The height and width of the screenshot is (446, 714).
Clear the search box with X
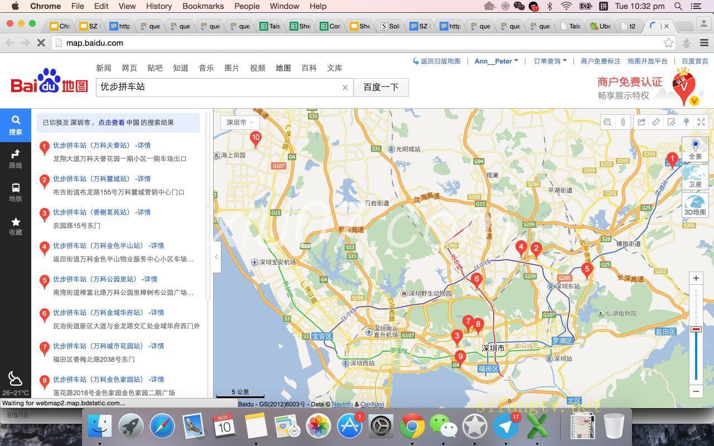point(345,88)
